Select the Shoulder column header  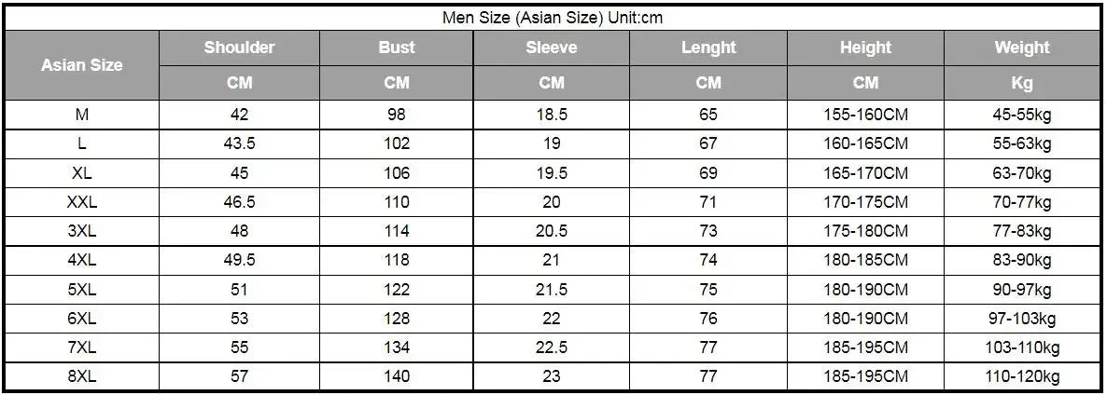point(239,48)
